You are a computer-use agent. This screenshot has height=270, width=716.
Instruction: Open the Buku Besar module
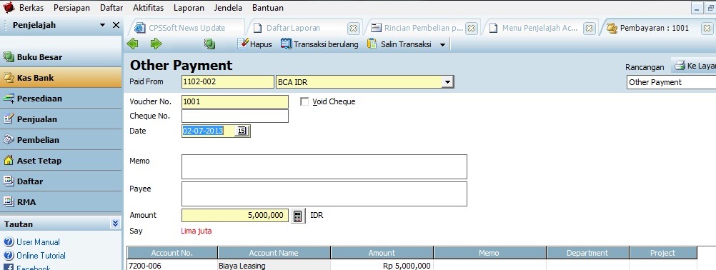[61, 57]
